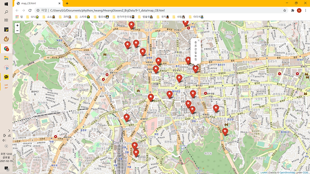Viewport: 310px width, 174px height.
Task: Open the notification center icon
Action: 6,169
